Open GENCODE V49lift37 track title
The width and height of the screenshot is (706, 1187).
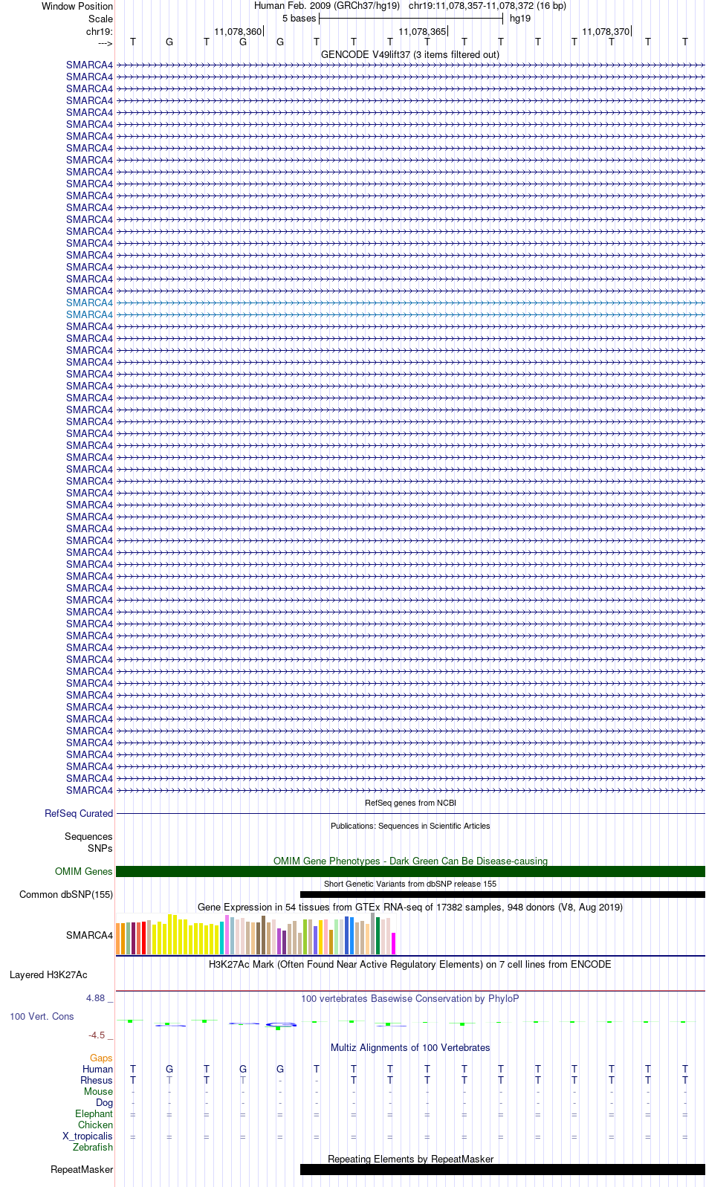pos(410,54)
